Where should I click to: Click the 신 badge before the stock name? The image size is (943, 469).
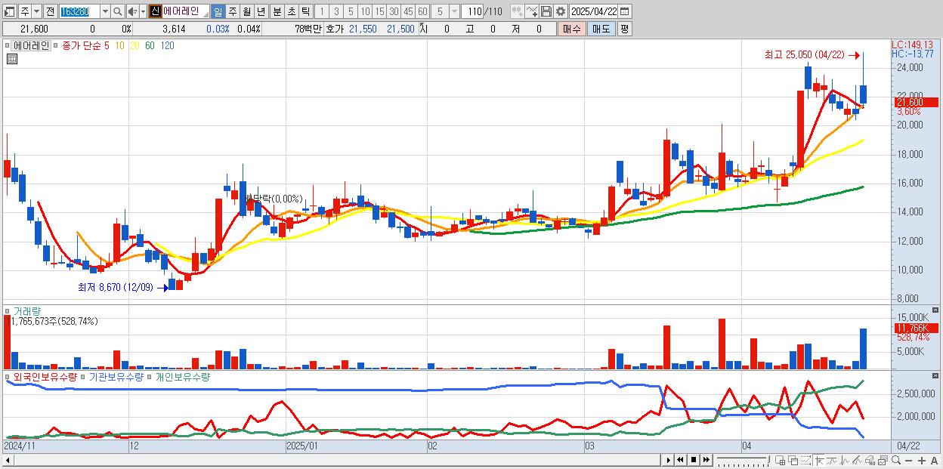155,12
